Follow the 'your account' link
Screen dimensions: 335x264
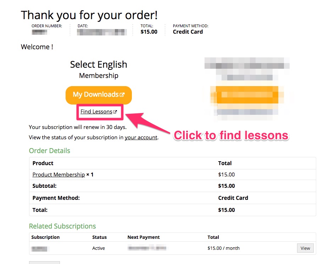[x=141, y=137]
